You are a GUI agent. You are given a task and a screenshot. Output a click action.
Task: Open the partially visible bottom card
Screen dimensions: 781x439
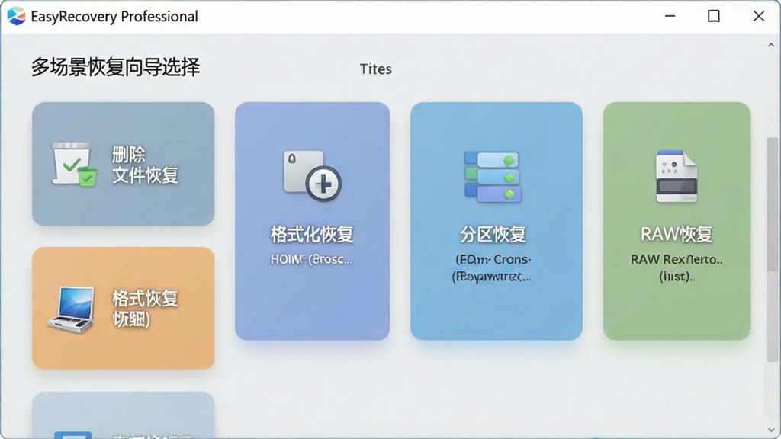123,415
